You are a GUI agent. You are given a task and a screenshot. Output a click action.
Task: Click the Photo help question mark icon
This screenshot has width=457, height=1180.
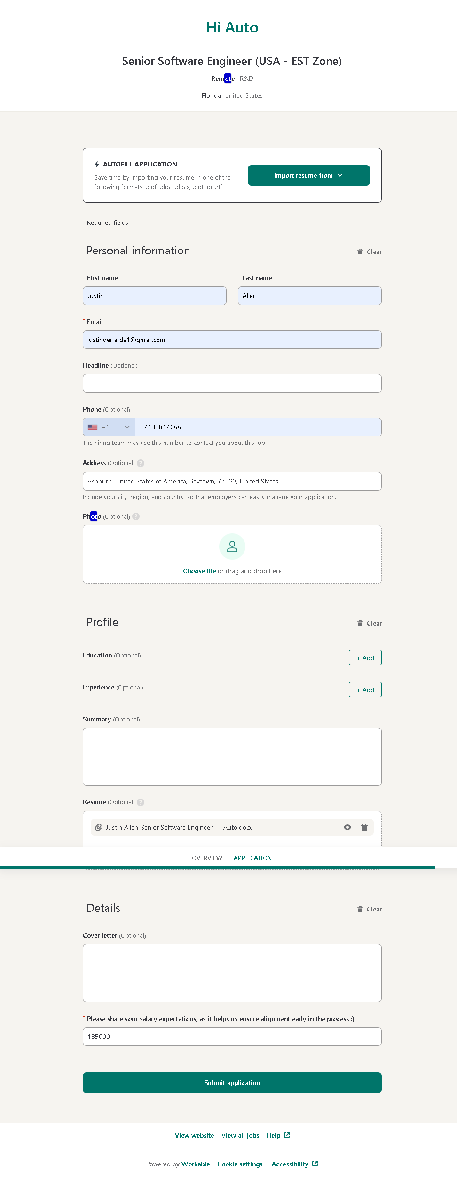136,516
